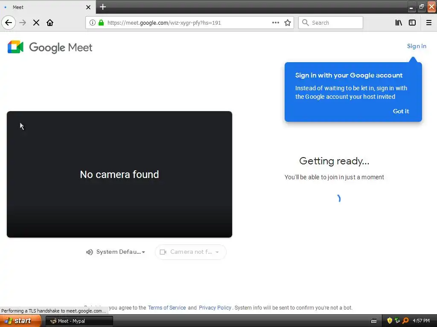Open a new browser tab

point(103,7)
